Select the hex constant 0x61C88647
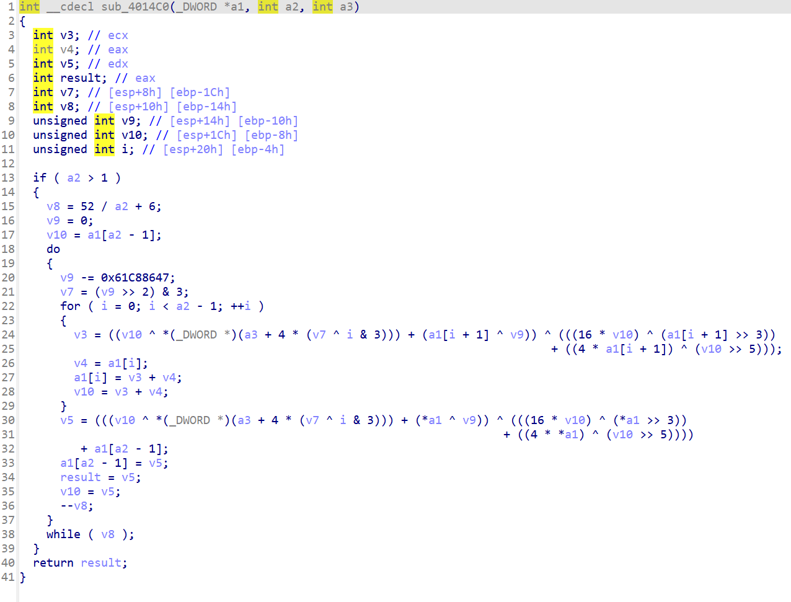The width and height of the screenshot is (791, 602). (x=138, y=278)
